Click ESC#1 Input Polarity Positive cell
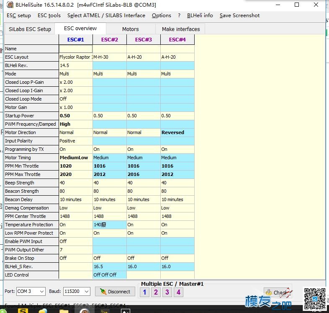The image size is (329, 313). click(x=76, y=141)
